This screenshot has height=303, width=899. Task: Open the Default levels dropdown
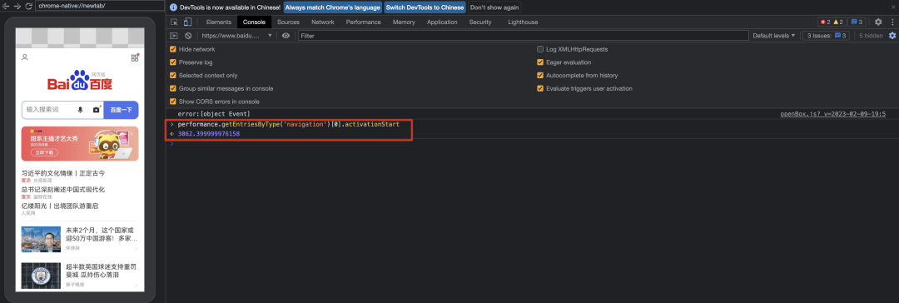[x=773, y=36]
